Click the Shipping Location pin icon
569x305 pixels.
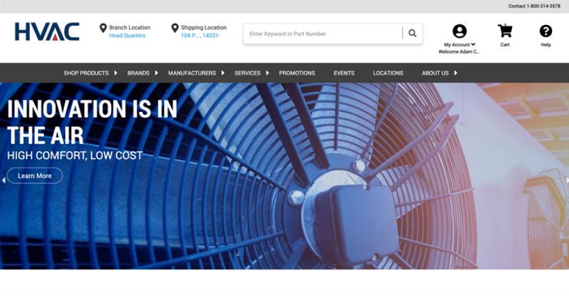click(175, 28)
